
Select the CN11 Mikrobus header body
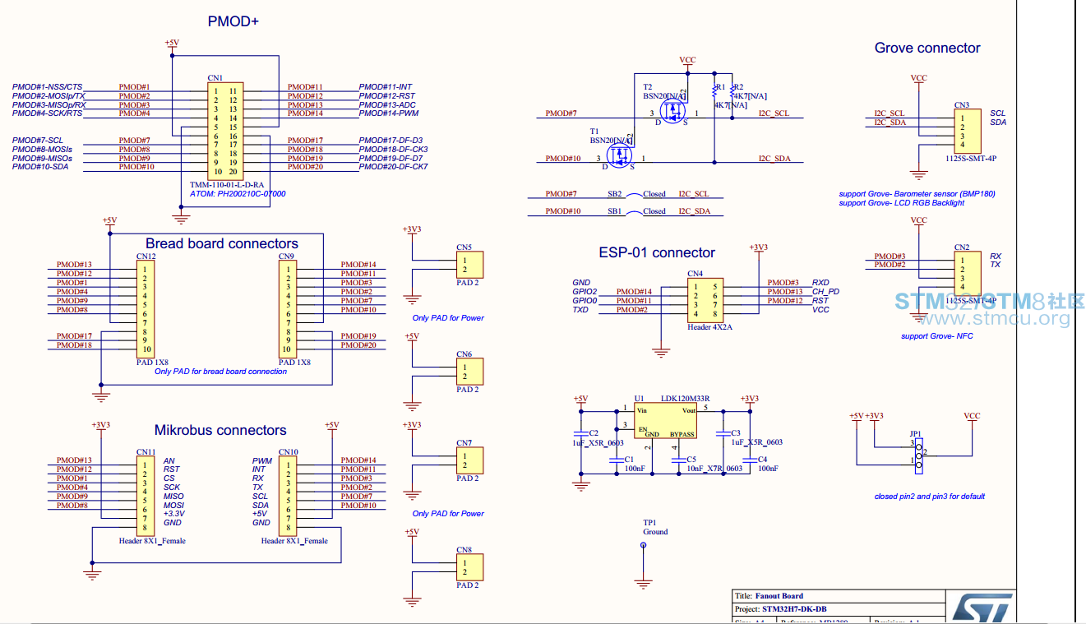145,495
